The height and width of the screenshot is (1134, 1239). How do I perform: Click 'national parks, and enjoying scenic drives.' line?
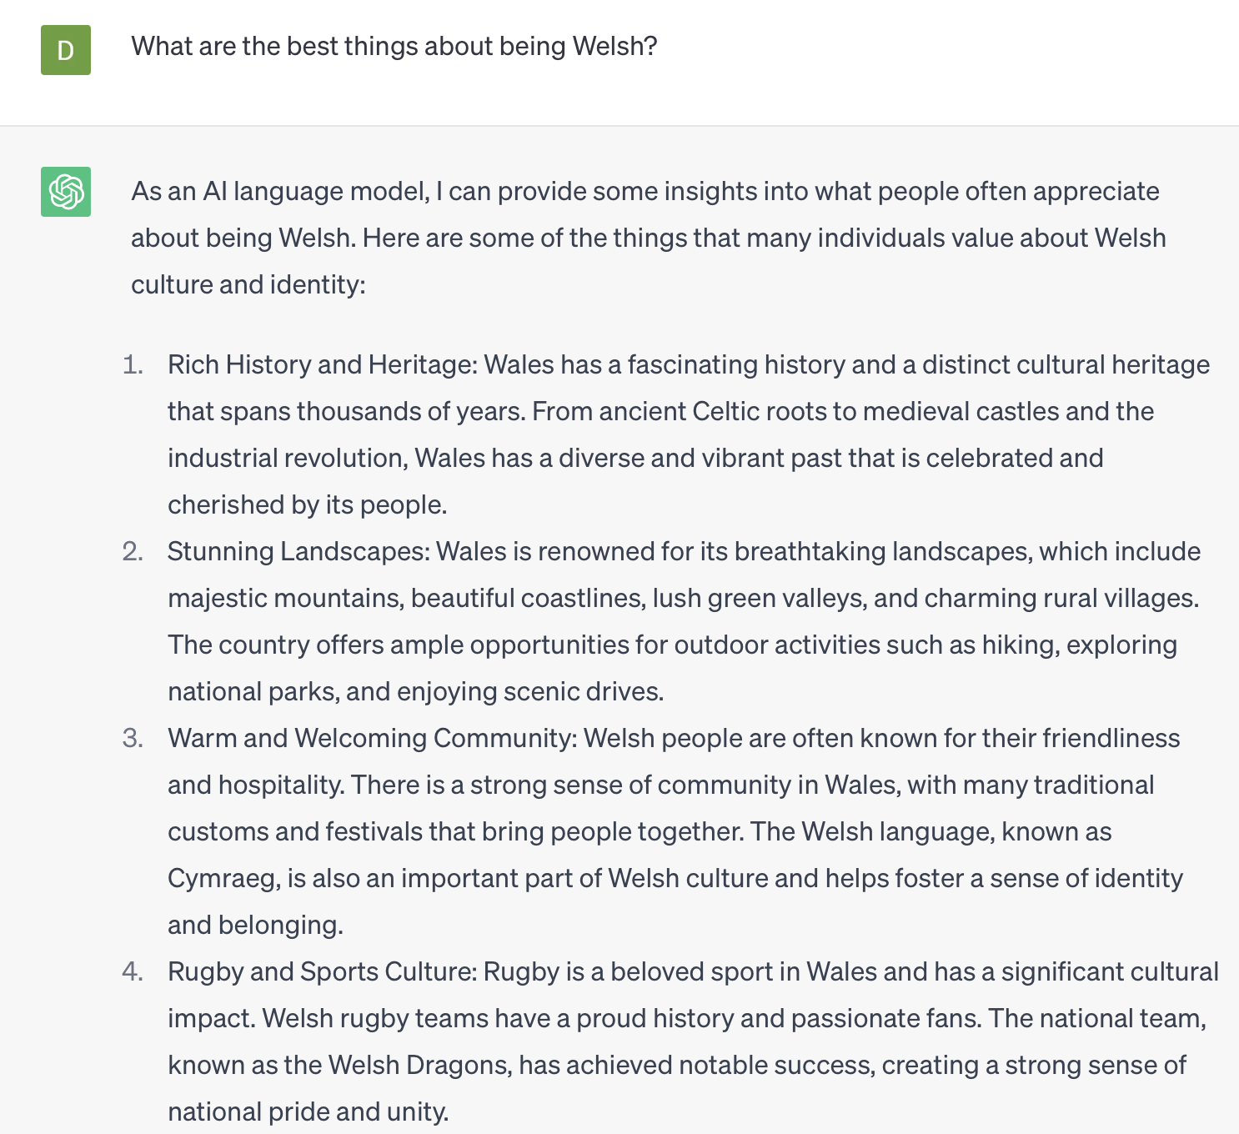pyautogui.click(x=416, y=691)
